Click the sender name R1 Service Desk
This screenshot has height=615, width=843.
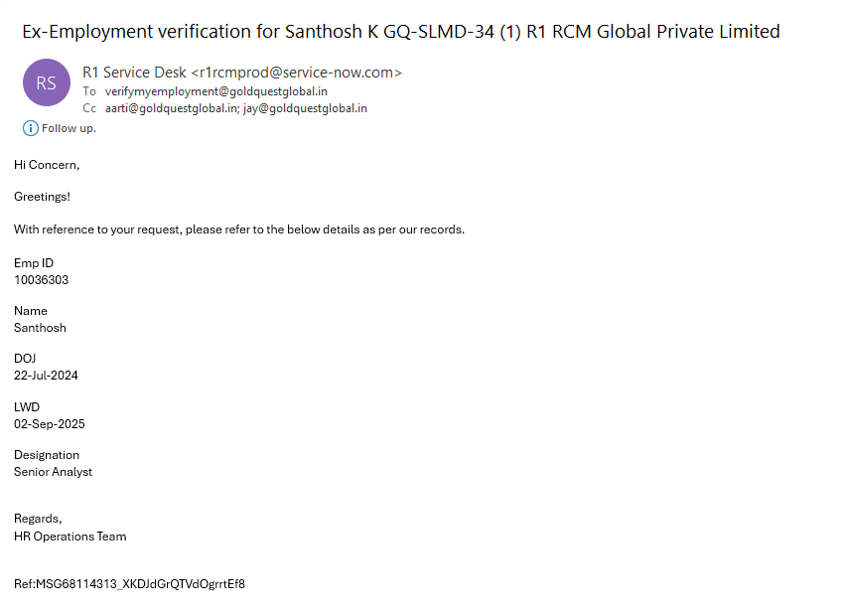point(134,73)
